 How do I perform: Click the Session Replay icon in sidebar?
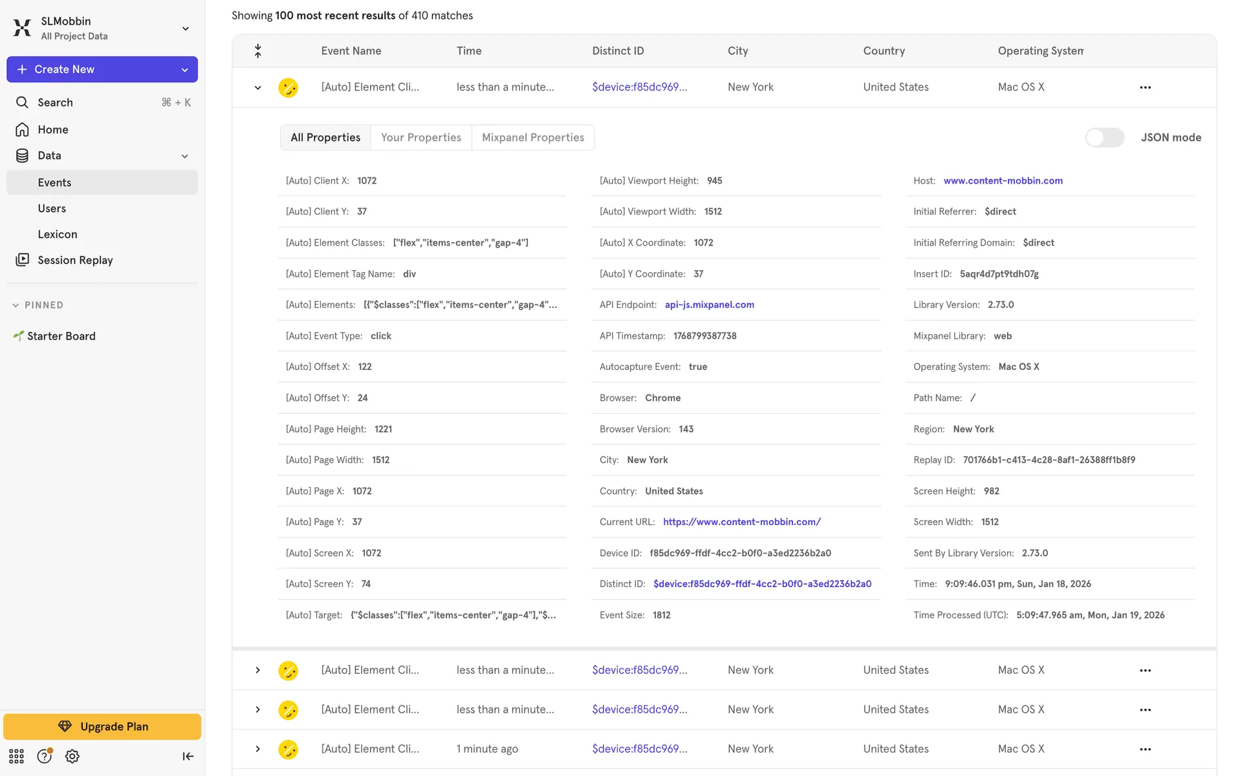pos(23,260)
